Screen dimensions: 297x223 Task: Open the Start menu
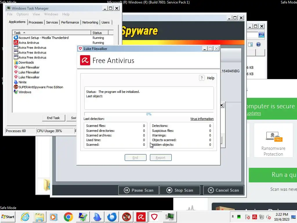(8, 217)
